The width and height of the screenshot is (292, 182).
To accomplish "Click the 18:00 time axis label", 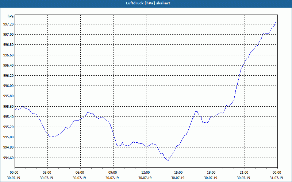I will click(x=212, y=173).
